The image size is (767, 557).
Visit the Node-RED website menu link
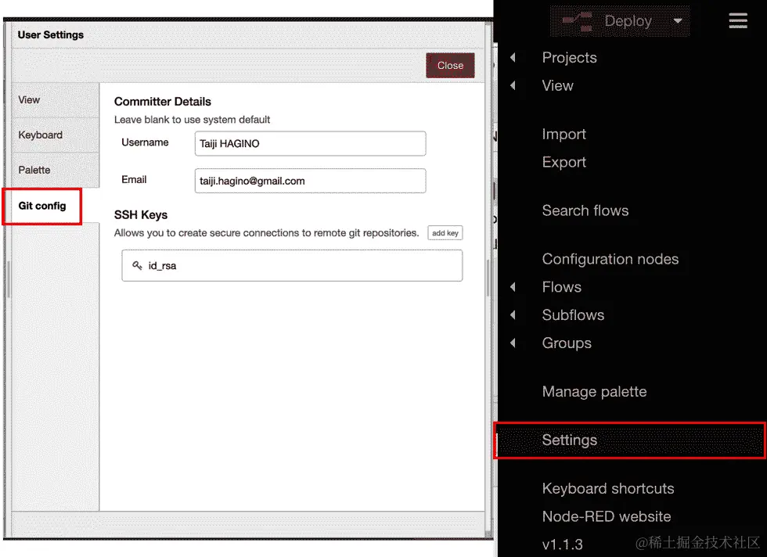(607, 516)
